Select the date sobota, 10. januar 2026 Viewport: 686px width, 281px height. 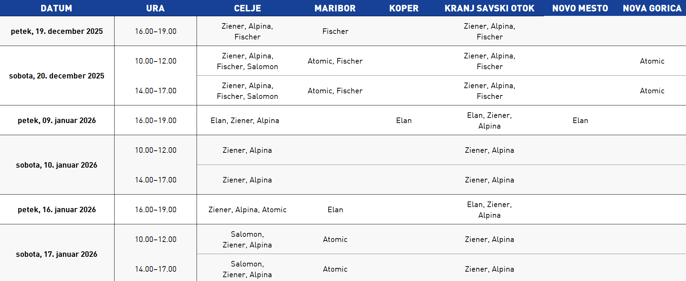click(x=57, y=165)
